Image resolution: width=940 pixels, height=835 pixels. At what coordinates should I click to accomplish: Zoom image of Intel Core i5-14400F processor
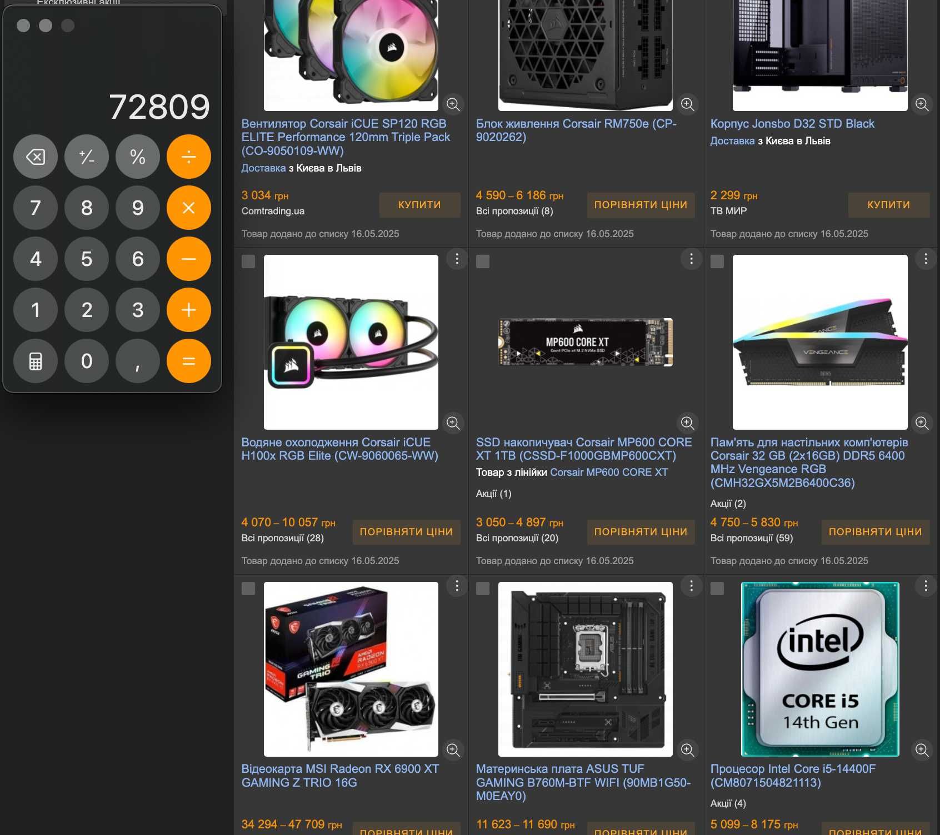point(922,750)
